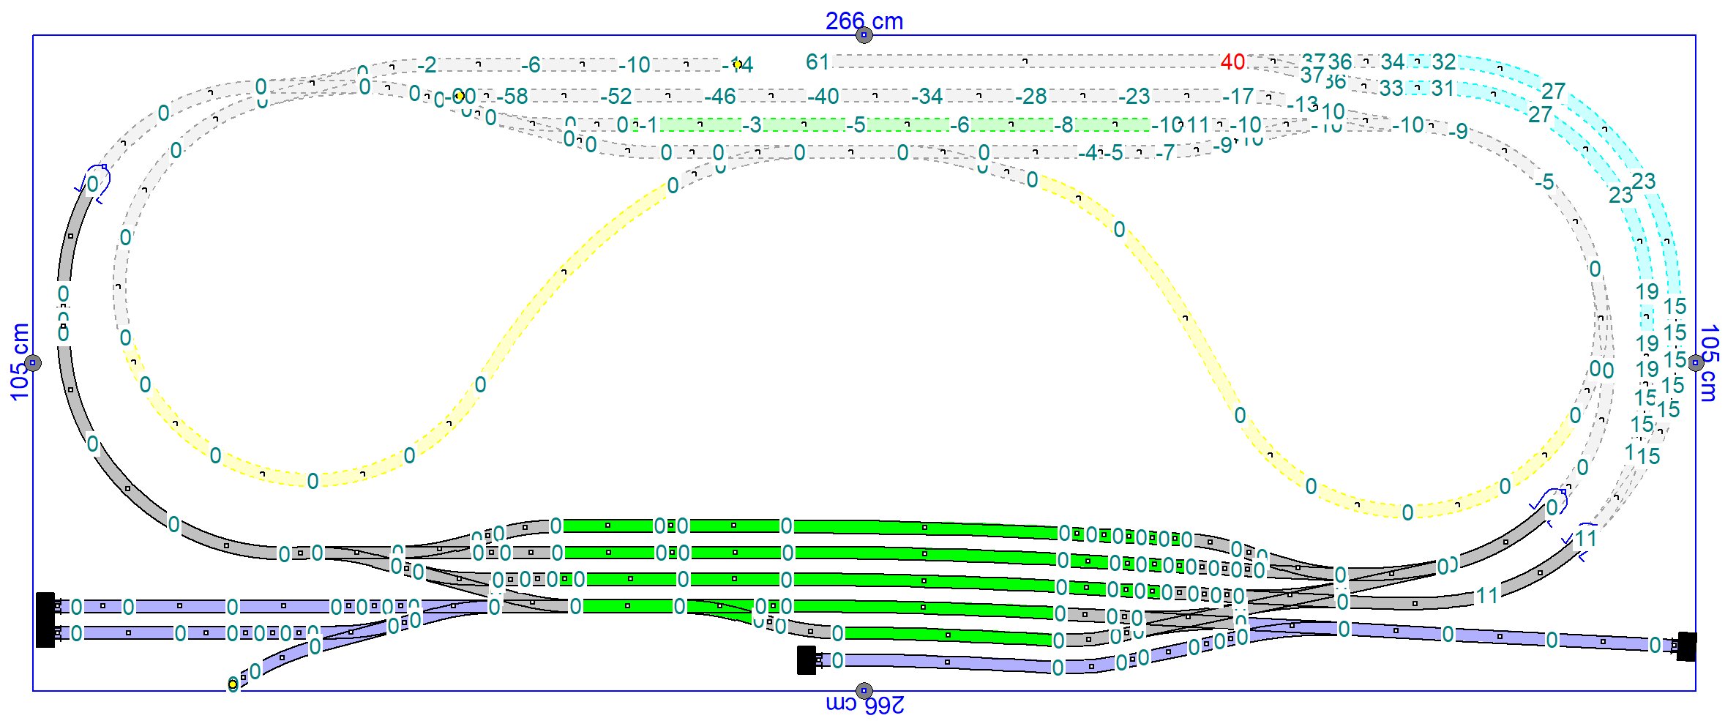Click the -17 height label
Screen dimensions: 1736x721
pyautogui.click(x=1238, y=97)
